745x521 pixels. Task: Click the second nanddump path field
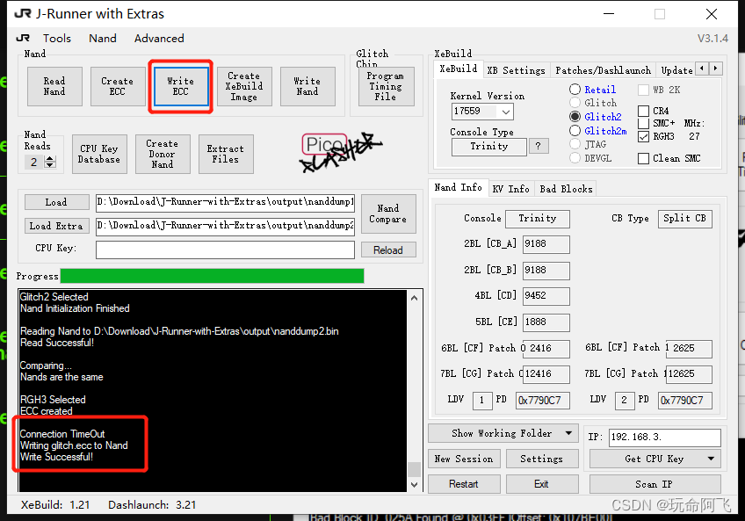(x=225, y=226)
